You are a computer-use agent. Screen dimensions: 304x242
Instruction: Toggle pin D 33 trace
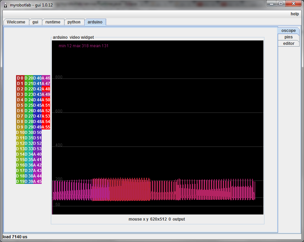[29, 149]
